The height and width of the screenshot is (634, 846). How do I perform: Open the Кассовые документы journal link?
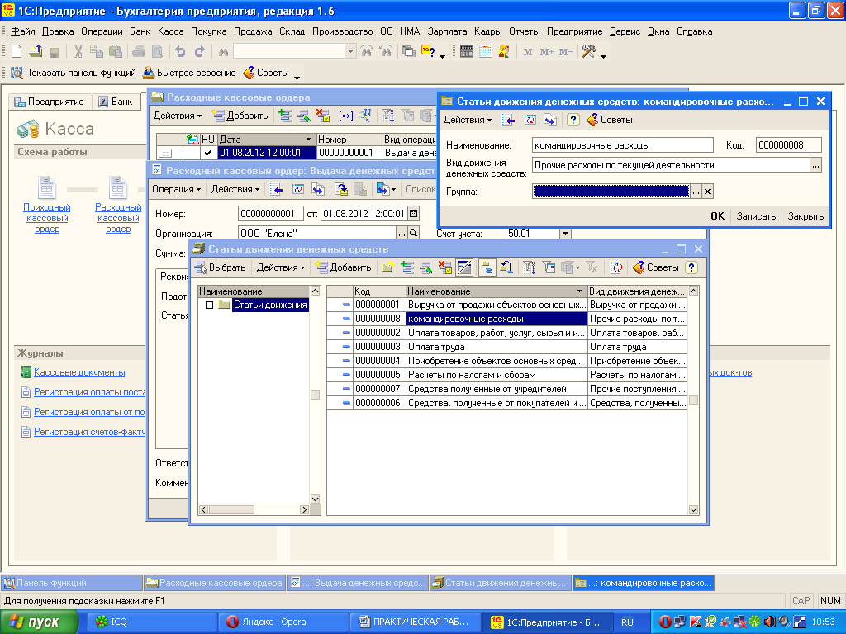[x=79, y=372]
